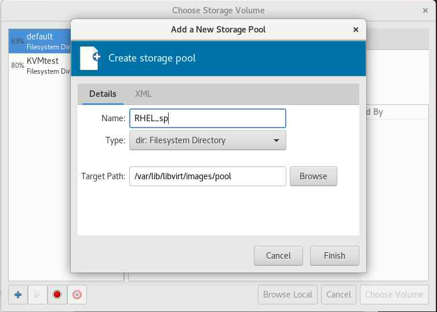This screenshot has height=312, width=437.
Task: Close the Choose Storage Volume window
Action: (x=425, y=10)
